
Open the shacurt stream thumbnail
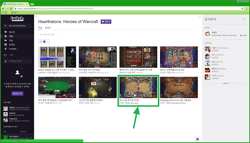[98, 87]
